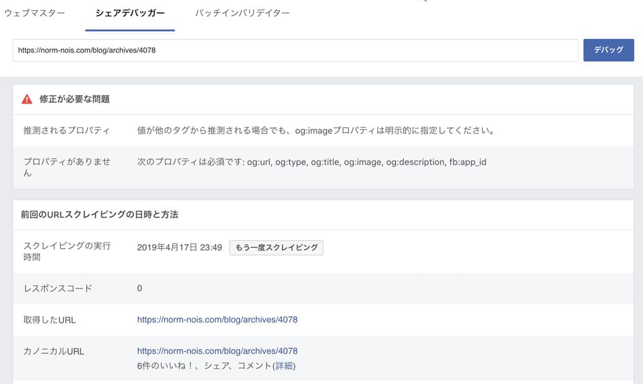The width and height of the screenshot is (643, 384).
Task: Click the required properties list message
Action: (x=311, y=162)
